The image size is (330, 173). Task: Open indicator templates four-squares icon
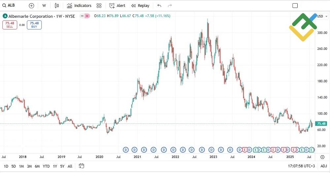point(99,6)
